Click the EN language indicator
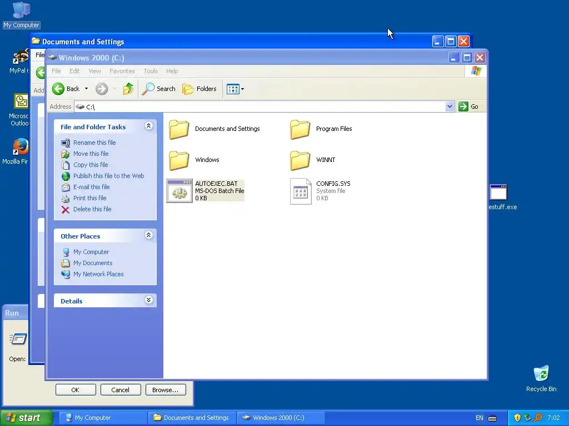This screenshot has height=426, width=569. 480,418
